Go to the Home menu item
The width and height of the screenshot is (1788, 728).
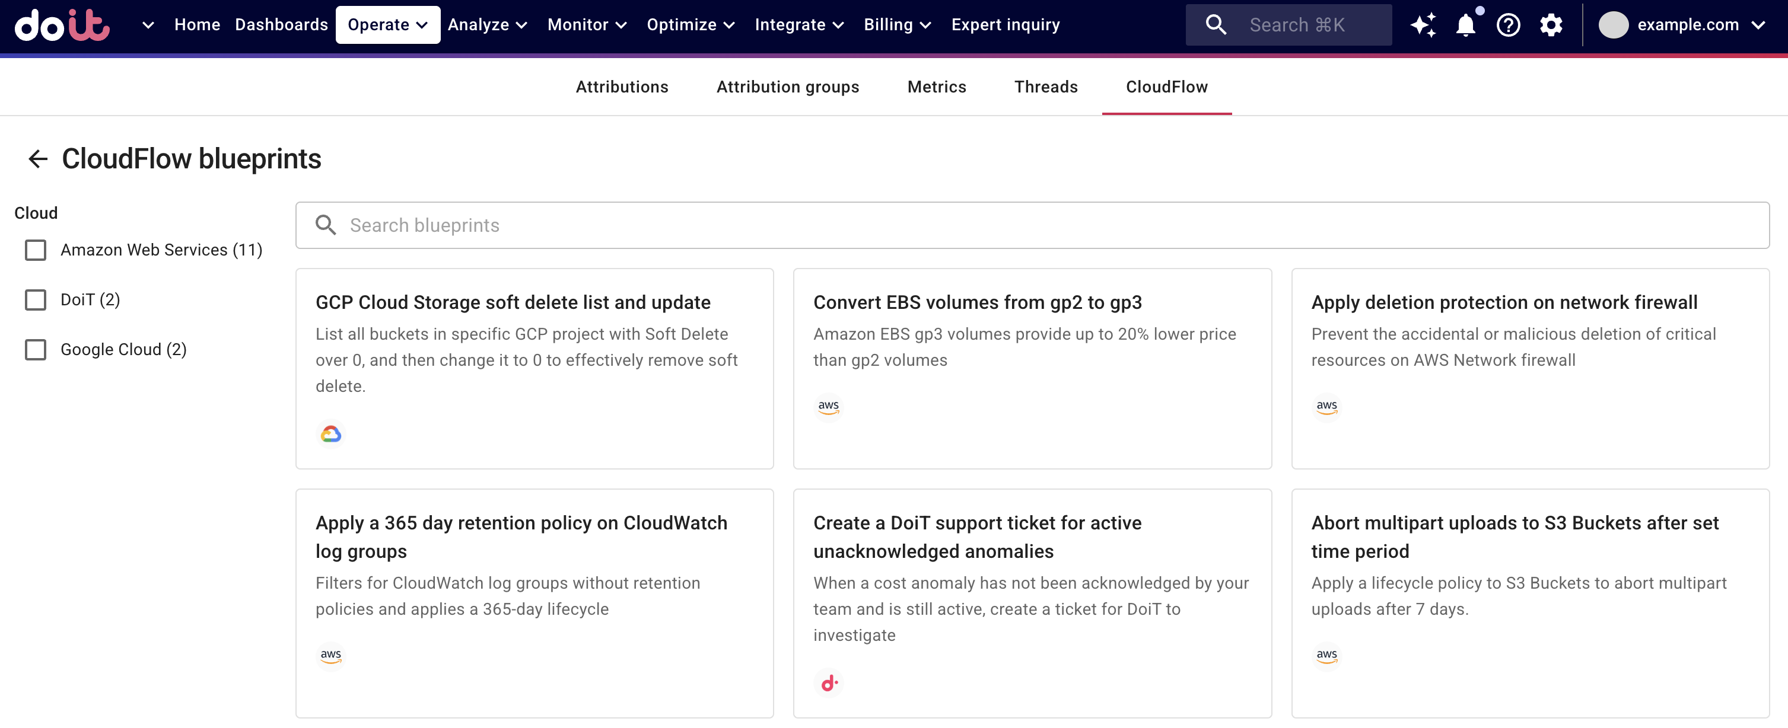click(197, 25)
